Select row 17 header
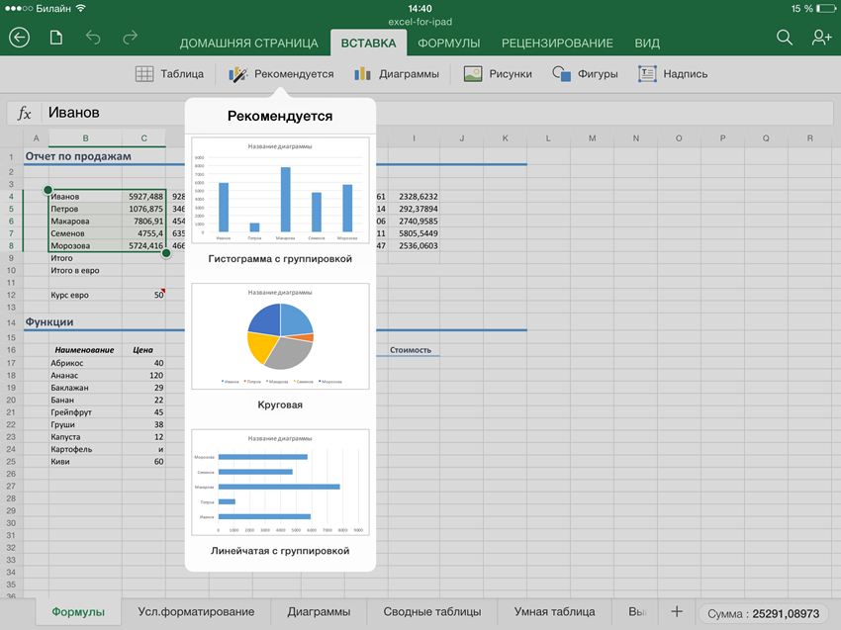The height and width of the screenshot is (630, 841). tap(11, 363)
